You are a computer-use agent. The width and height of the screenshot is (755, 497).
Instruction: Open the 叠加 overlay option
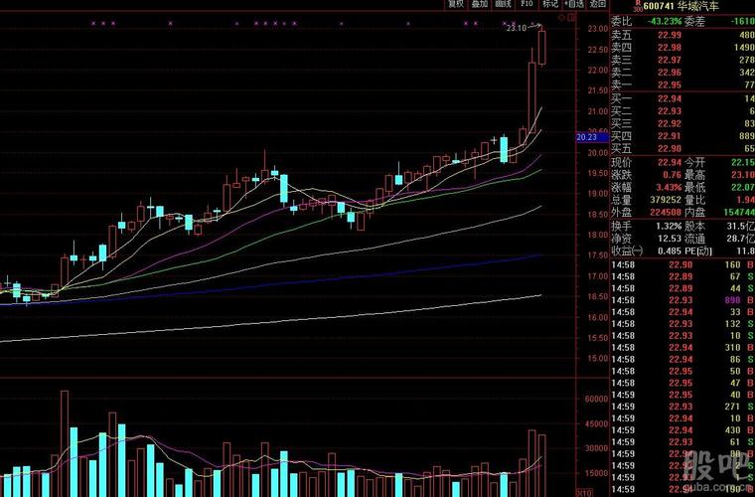(479, 4)
